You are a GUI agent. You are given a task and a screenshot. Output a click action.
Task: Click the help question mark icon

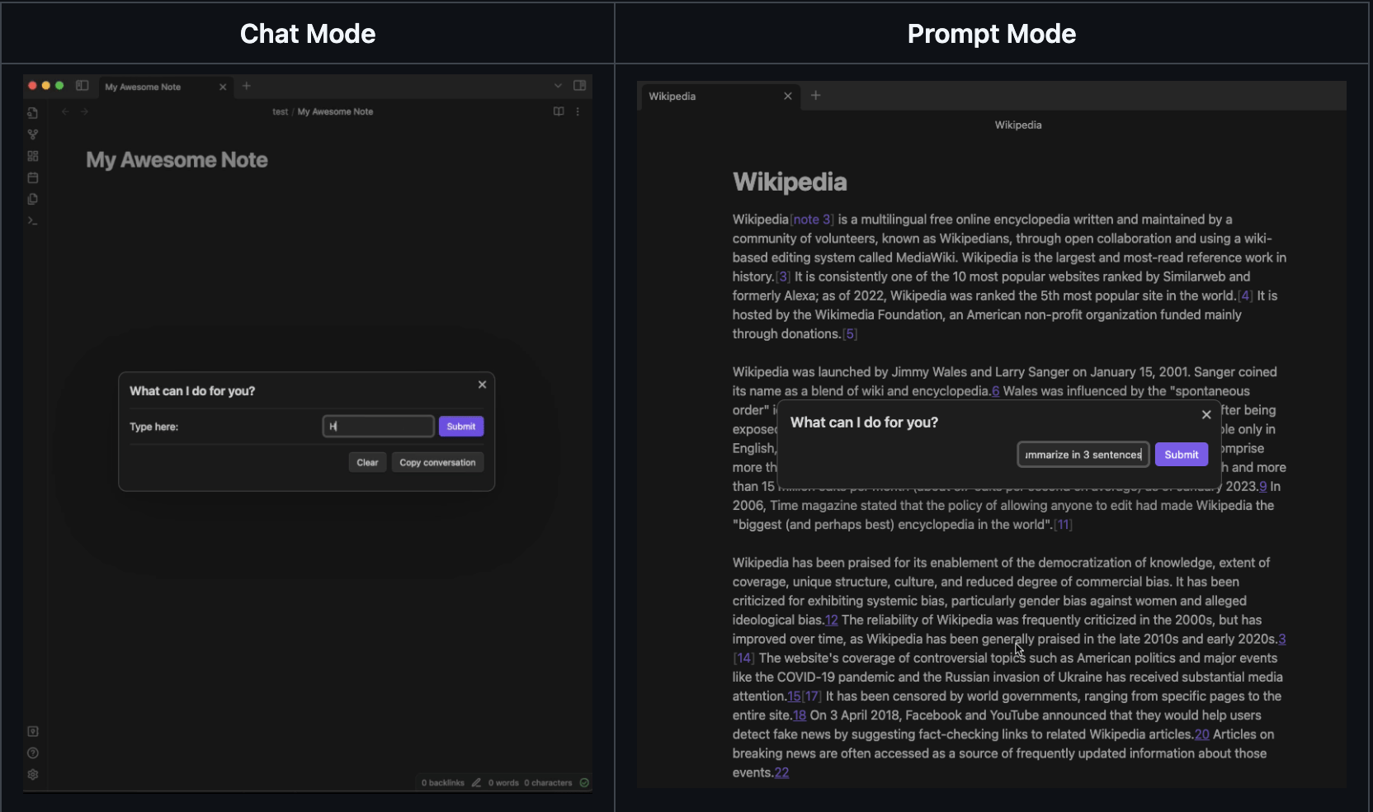pos(33,753)
